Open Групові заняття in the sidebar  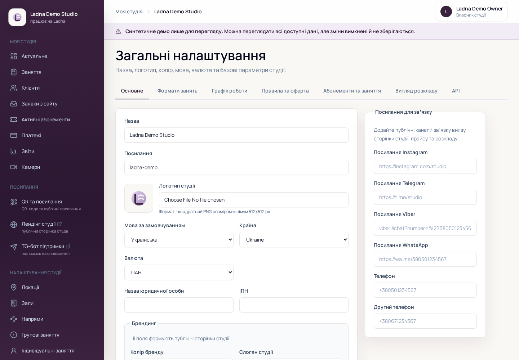tap(52, 335)
